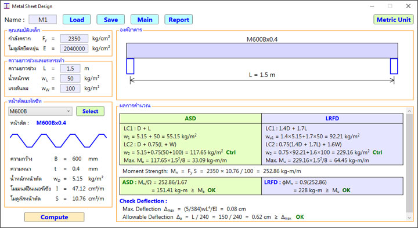Click the elastic modulus E field 2040000
418x228 pixels.
click(x=74, y=49)
